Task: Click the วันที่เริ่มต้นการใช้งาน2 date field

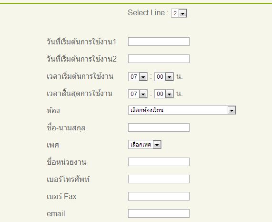Action: click(159, 59)
